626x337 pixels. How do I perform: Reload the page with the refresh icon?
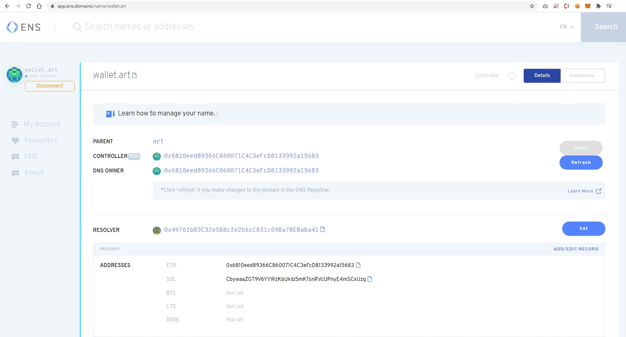pyautogui.click(x=29, y=6)
